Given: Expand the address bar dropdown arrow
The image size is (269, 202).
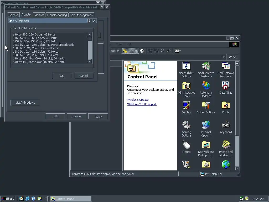Looking at the screenshot, I should coord(223,57).
